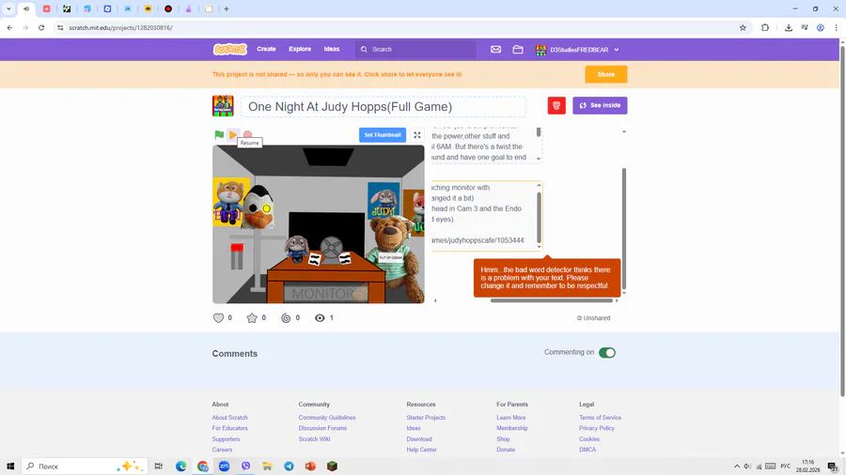Expand the D3StudiosFREDBEAR account dropdown
Image resolution: width=846 pixels, height=475 pixels.
tap(577, 50)
